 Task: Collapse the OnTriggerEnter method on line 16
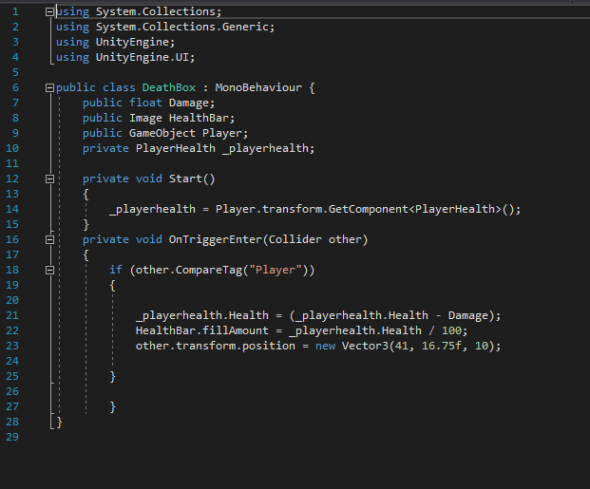pyautogui.click(x=49, y=239)
